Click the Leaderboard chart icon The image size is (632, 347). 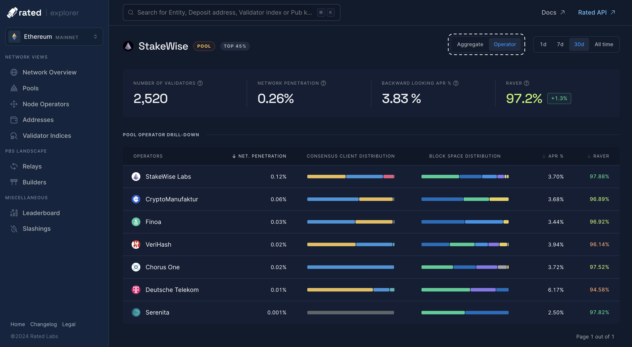(14, 213)
